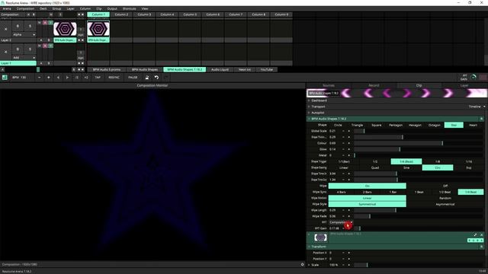Toggle Bypass (B) on Layer 1
This screenshot has height=274, width=488.
[18, 49]
